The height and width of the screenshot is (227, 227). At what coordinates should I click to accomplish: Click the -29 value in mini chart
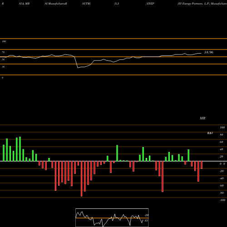[x=146, y=215]
